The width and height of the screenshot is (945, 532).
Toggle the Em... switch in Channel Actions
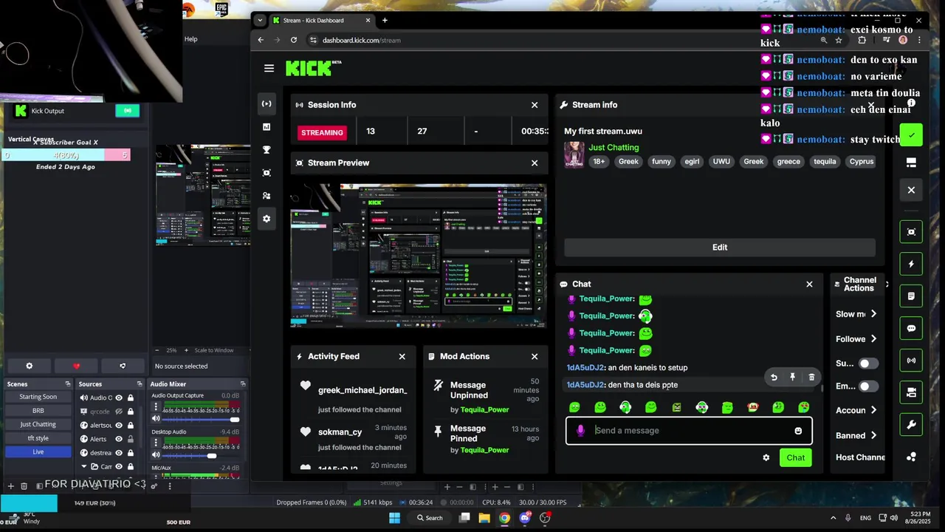point(868,386)
